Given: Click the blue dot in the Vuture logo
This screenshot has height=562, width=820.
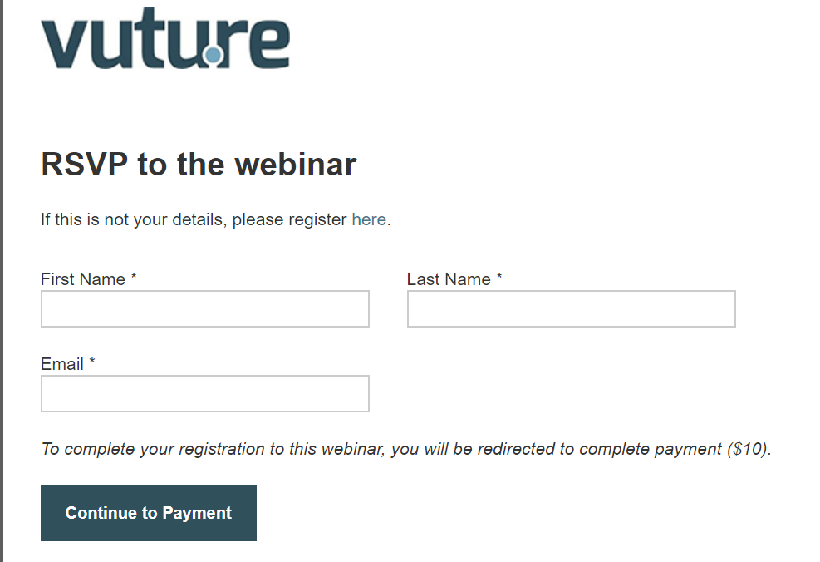Looking at the screenshot, I should click(213, 55).
